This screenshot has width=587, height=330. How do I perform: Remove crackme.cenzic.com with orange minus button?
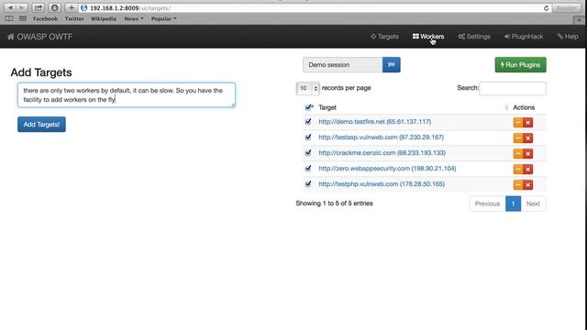point(517,153)
